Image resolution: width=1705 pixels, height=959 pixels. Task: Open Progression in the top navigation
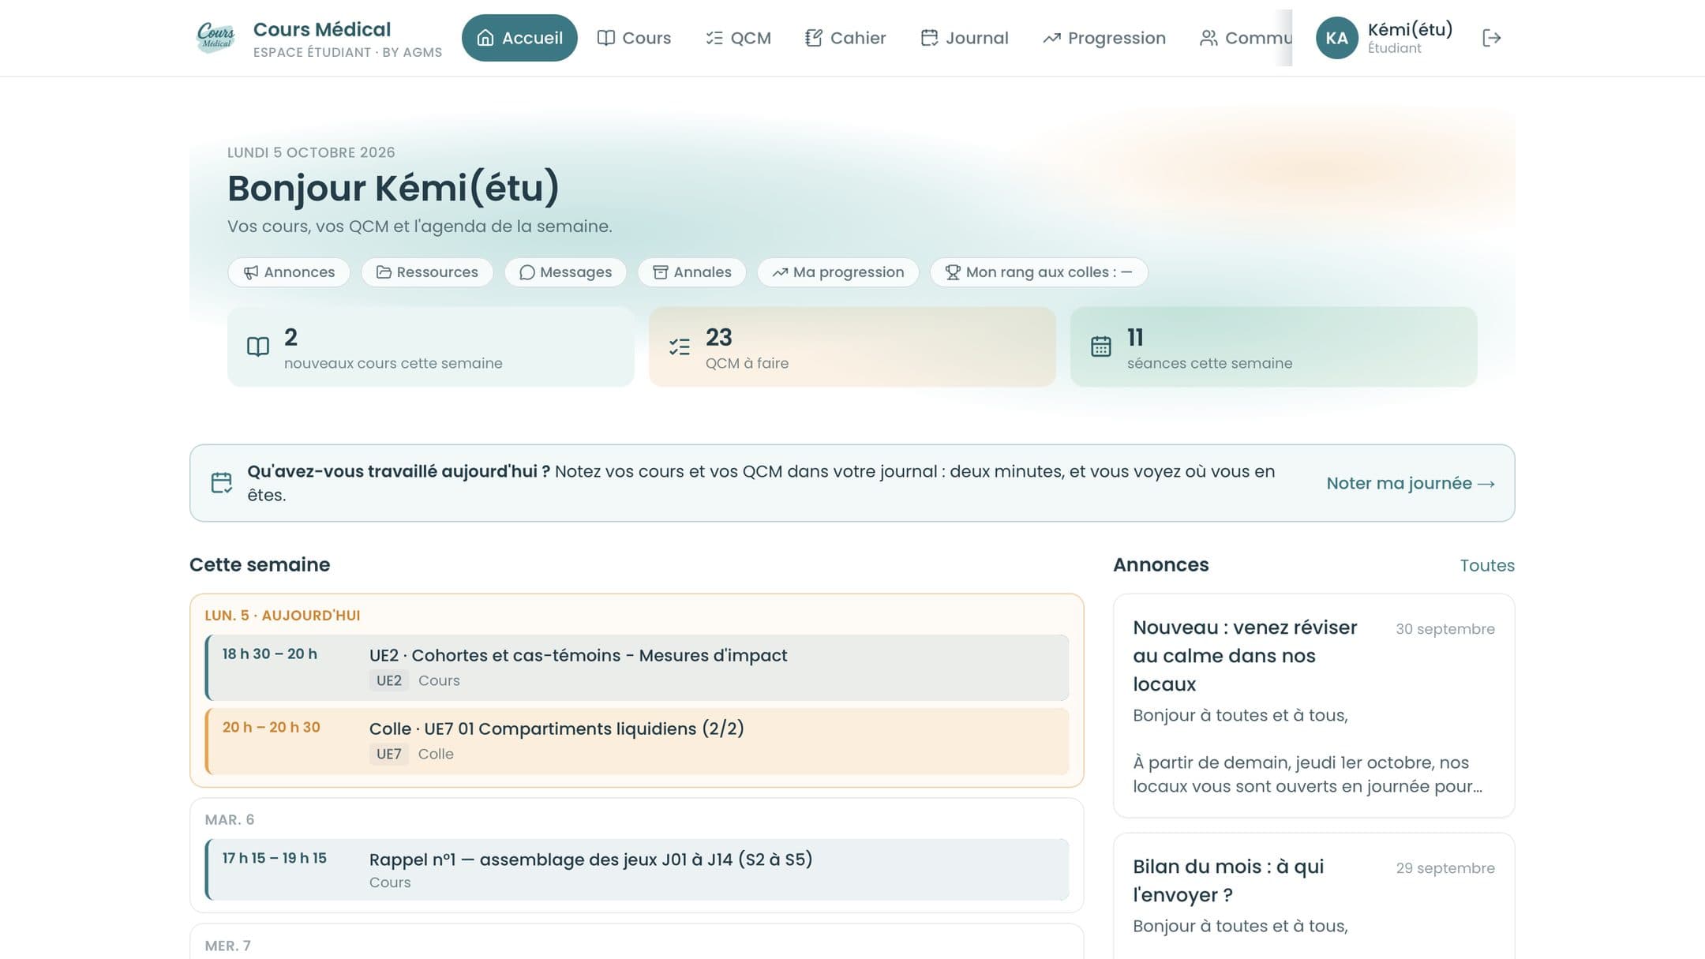(1104, 38)
